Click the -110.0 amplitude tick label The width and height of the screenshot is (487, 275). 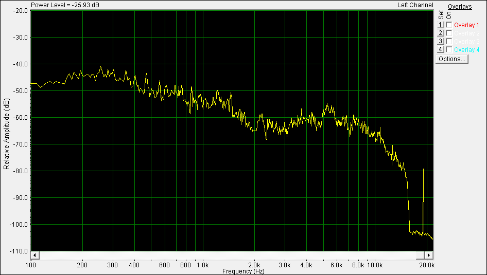19,251
